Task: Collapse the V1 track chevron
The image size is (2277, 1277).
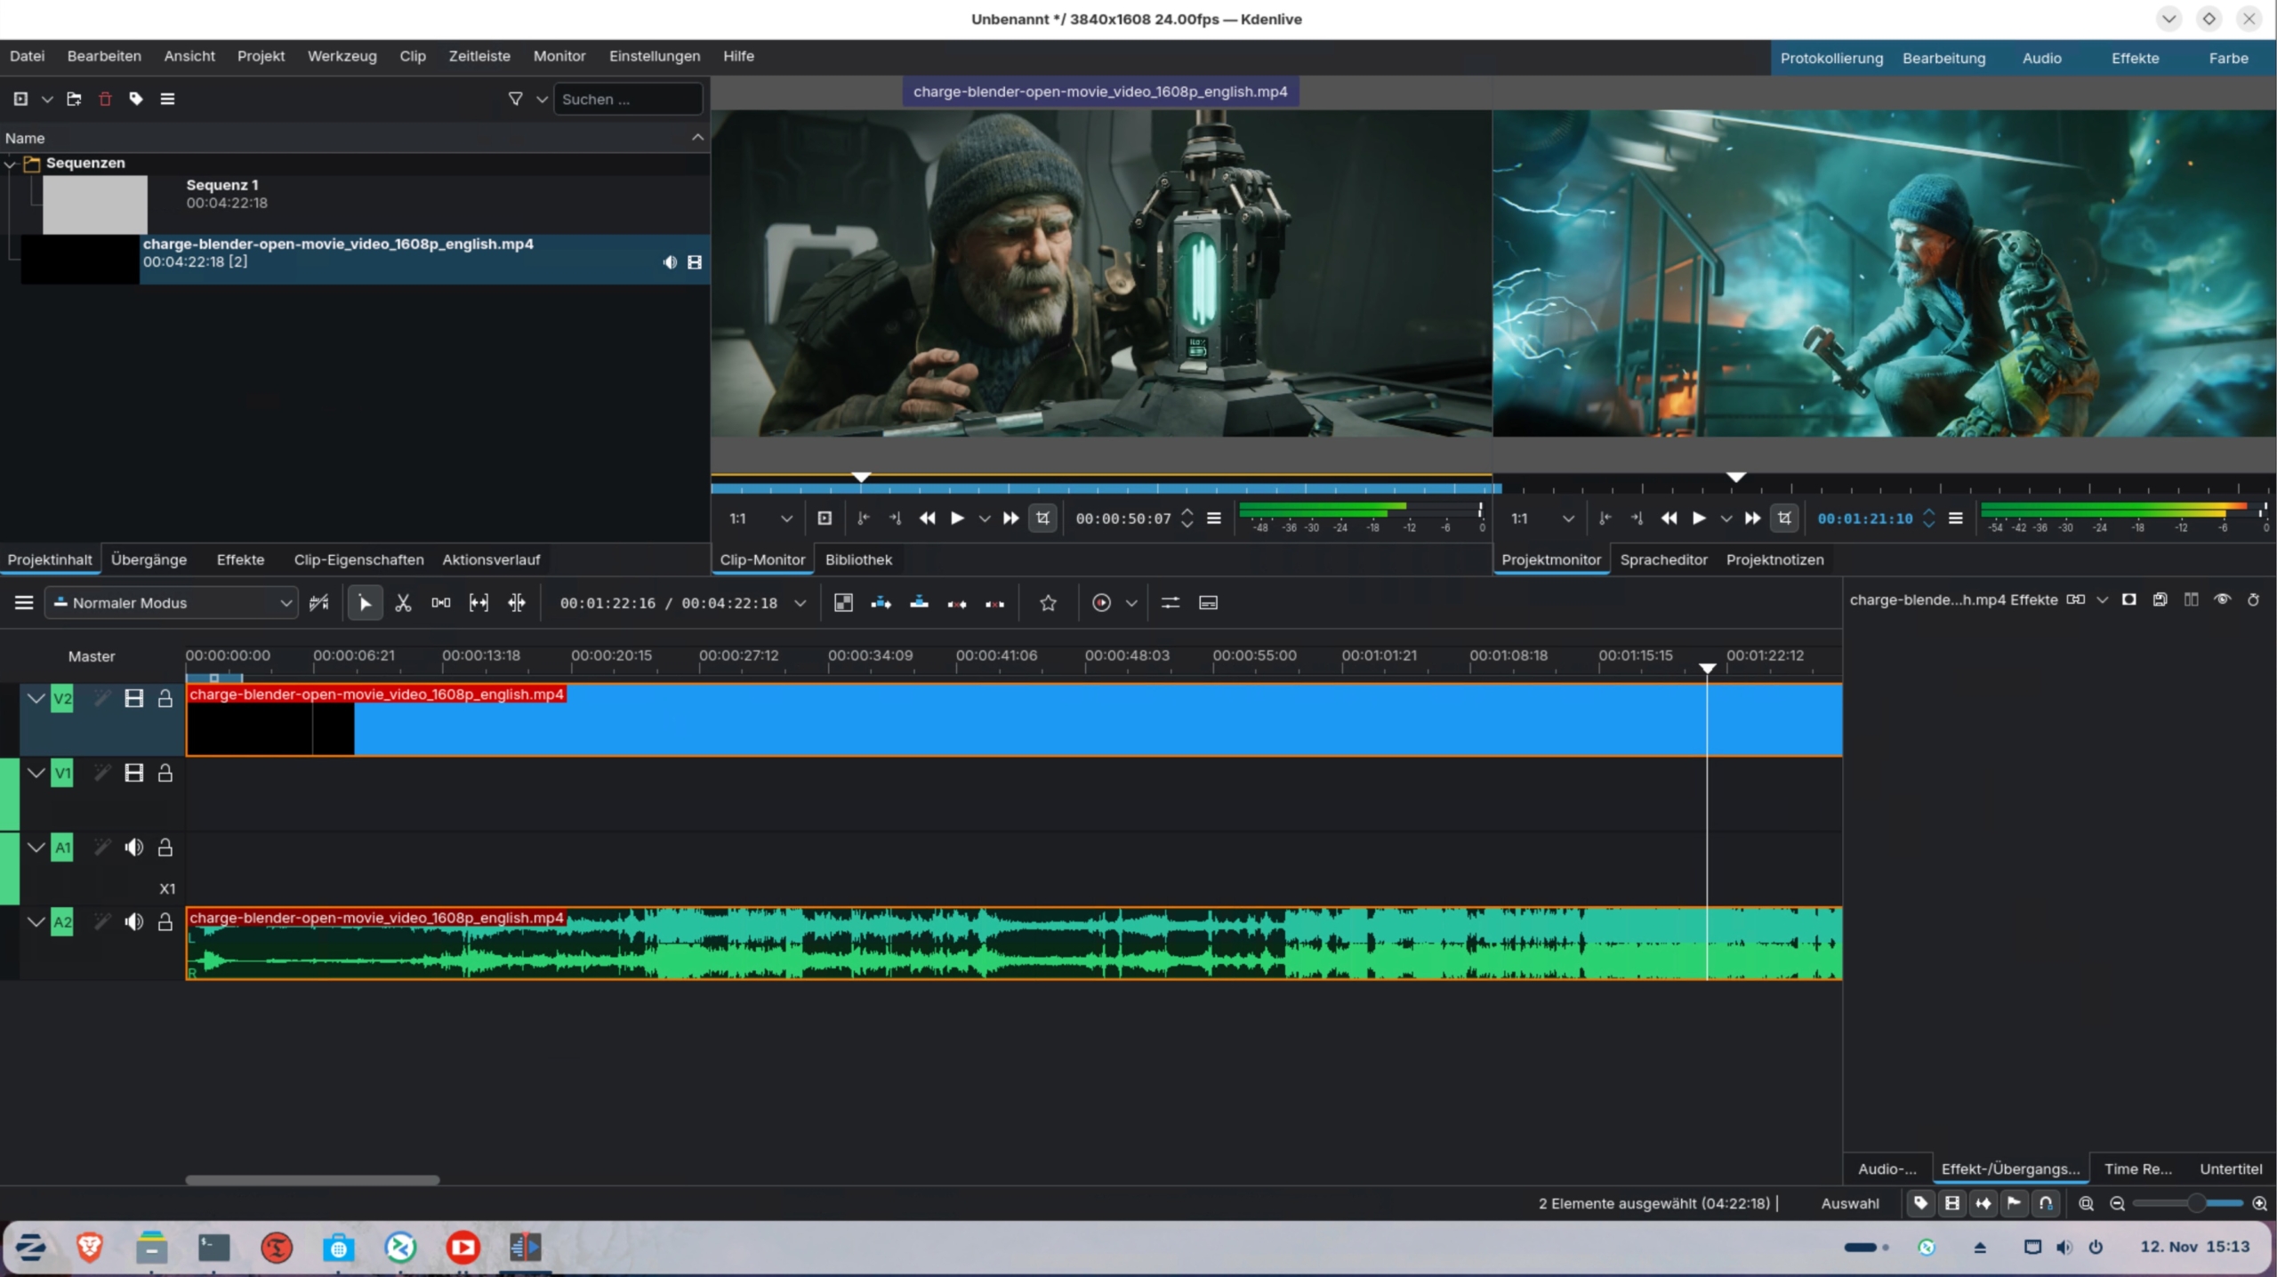Action: 36,773
